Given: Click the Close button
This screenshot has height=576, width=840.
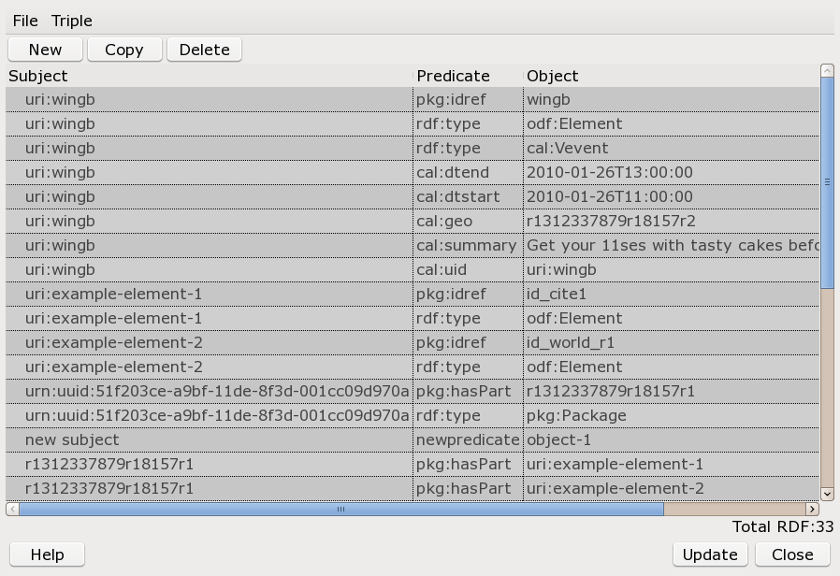Looking at the screenshot, I should (x=791, y=554).
